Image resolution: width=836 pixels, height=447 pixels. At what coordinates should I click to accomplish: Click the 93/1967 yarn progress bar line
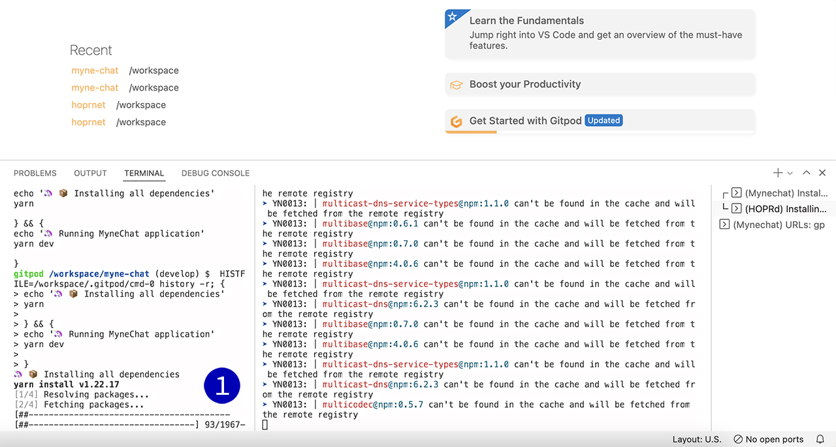coord(129,425)
